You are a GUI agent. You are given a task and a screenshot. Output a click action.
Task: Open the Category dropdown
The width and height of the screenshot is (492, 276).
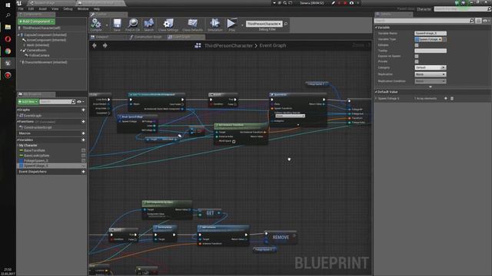[430, 67]
